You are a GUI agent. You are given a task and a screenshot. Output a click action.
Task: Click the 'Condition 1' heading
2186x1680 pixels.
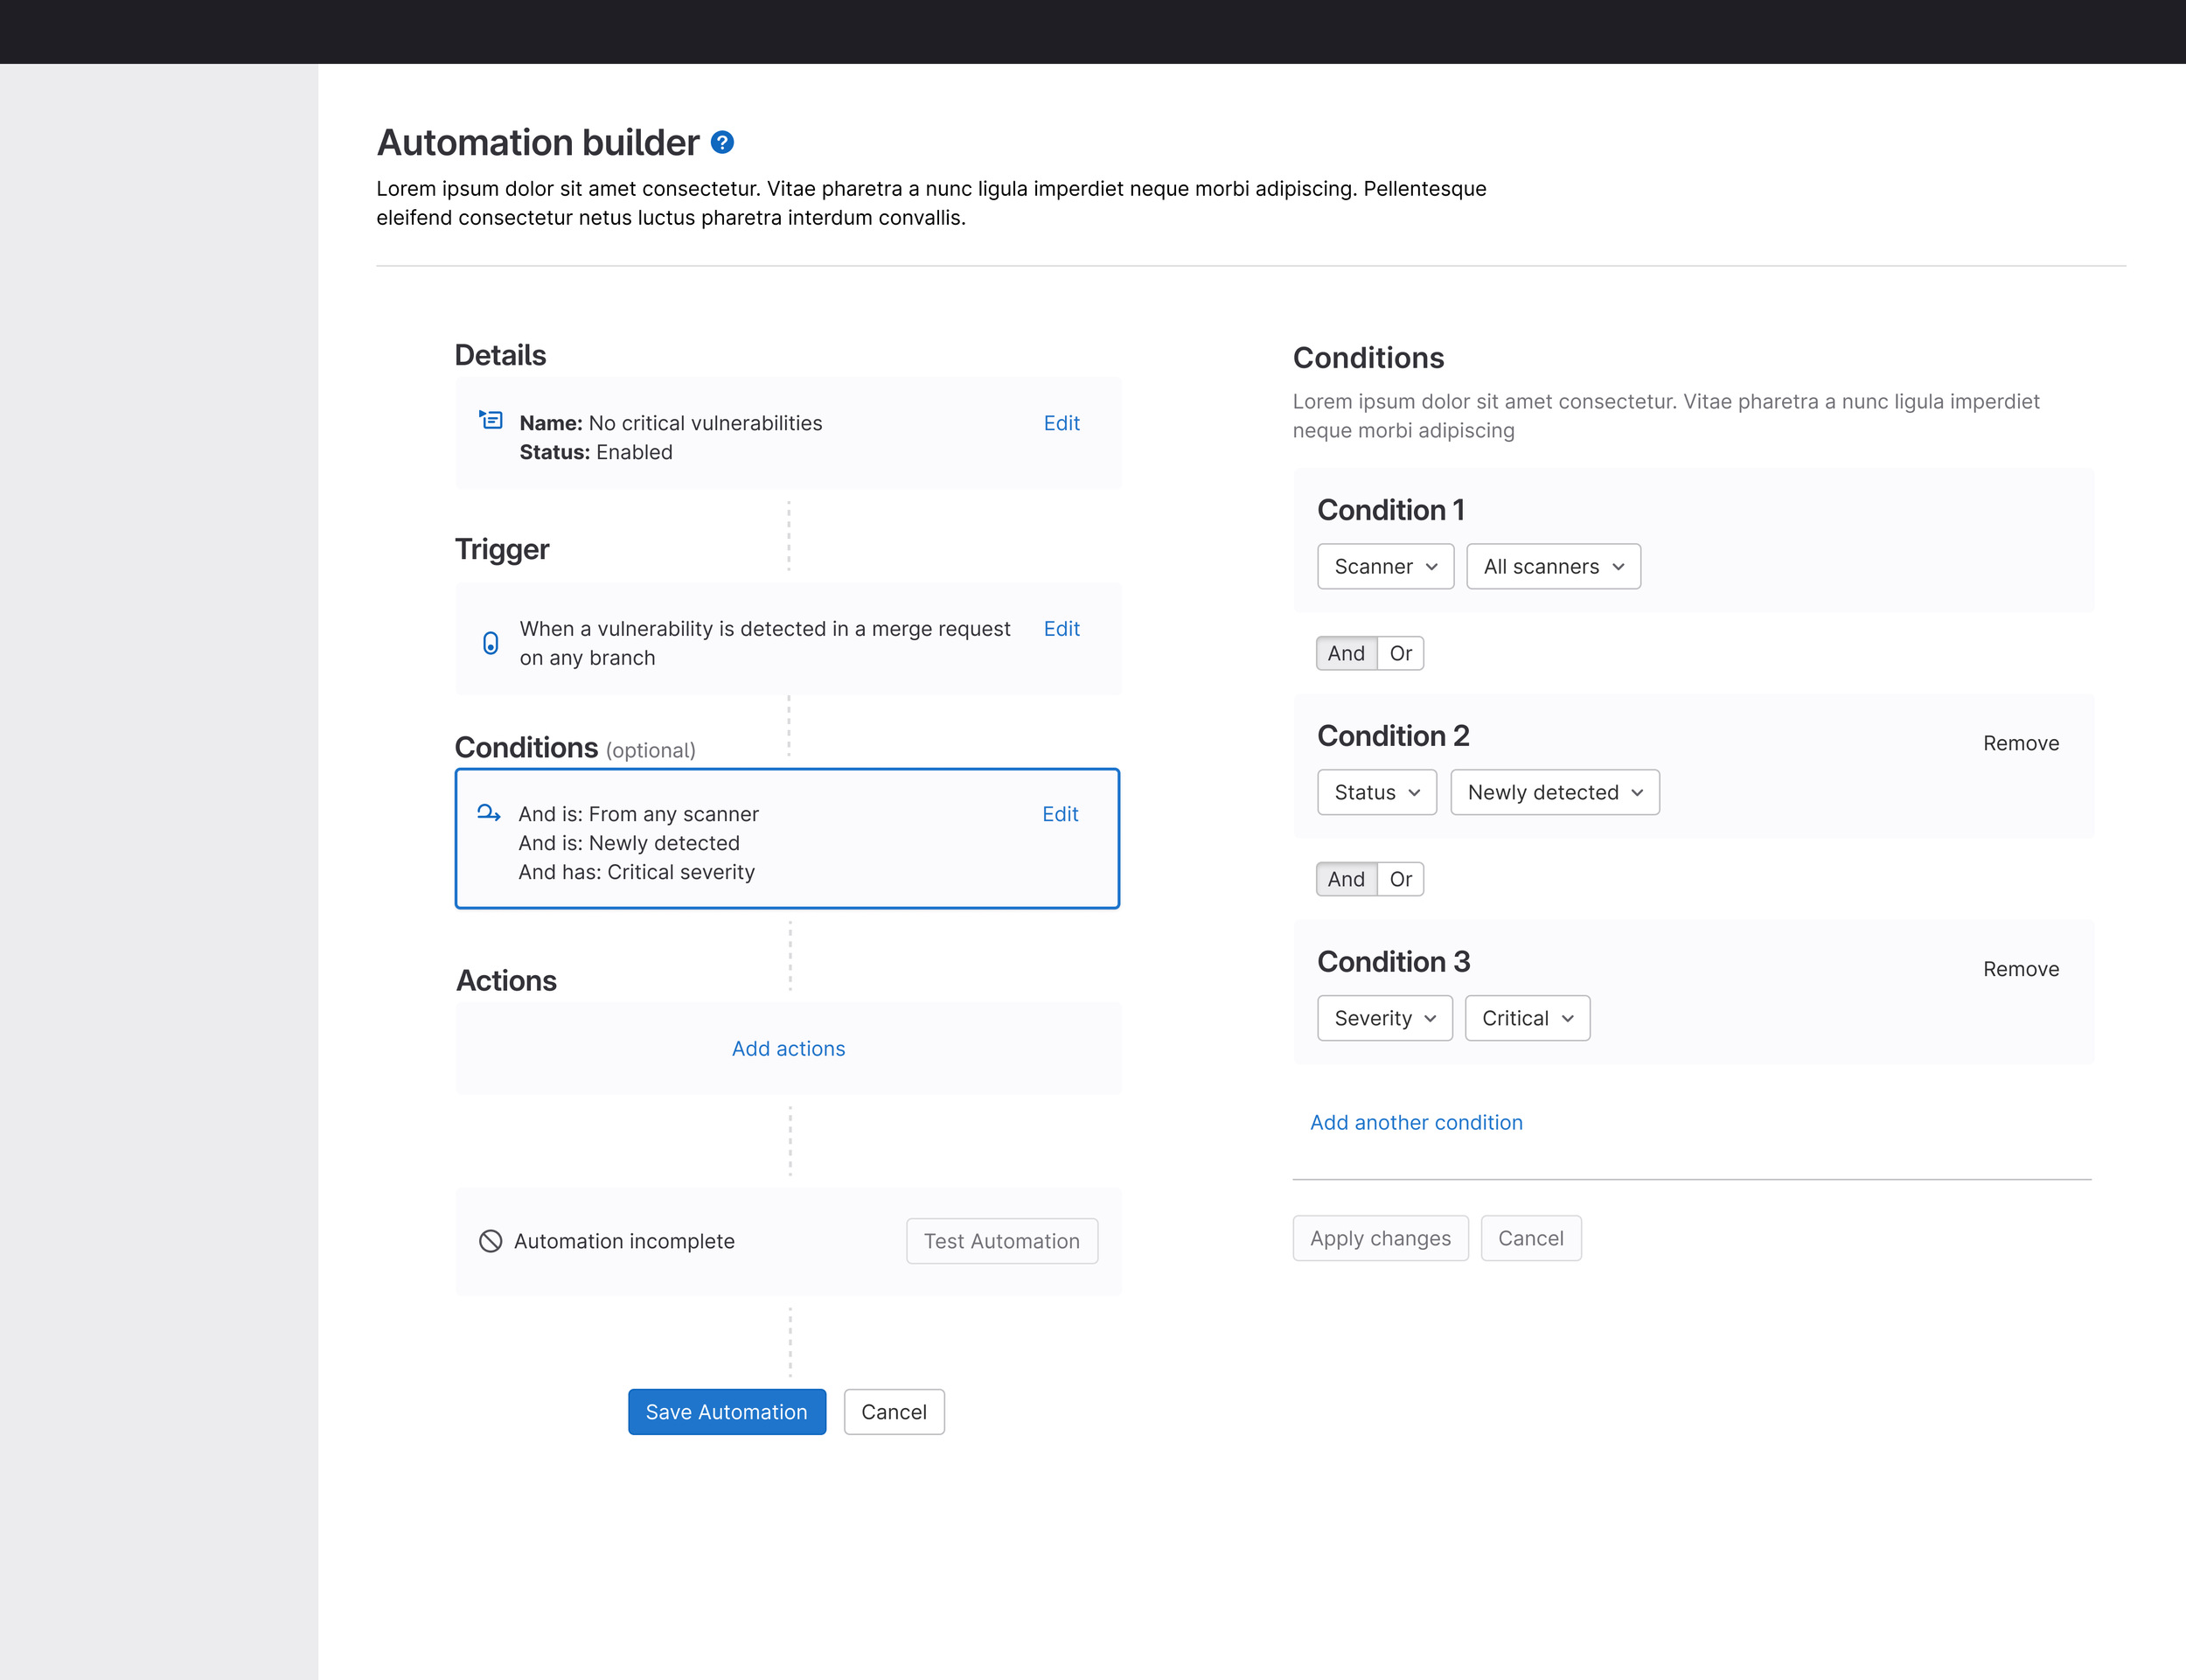(x=1390, y=510)
